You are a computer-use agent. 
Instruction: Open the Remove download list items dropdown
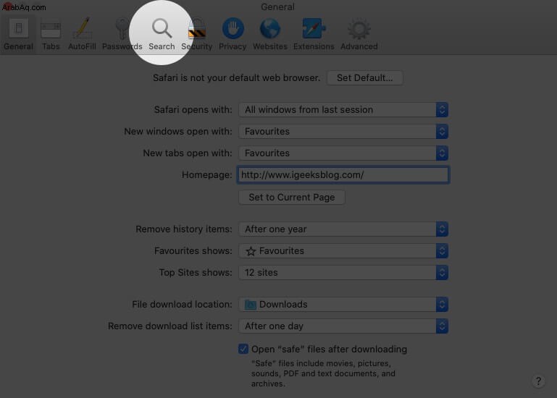coord(343,326)
